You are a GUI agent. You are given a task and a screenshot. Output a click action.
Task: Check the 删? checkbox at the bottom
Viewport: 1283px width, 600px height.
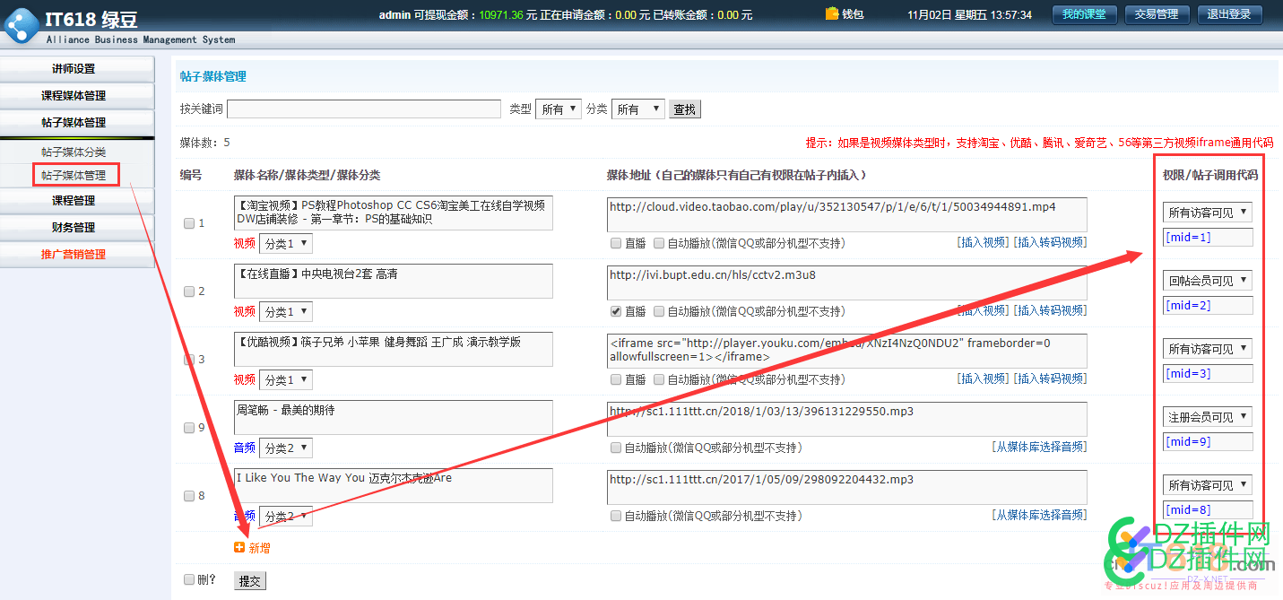coord(188,580)
